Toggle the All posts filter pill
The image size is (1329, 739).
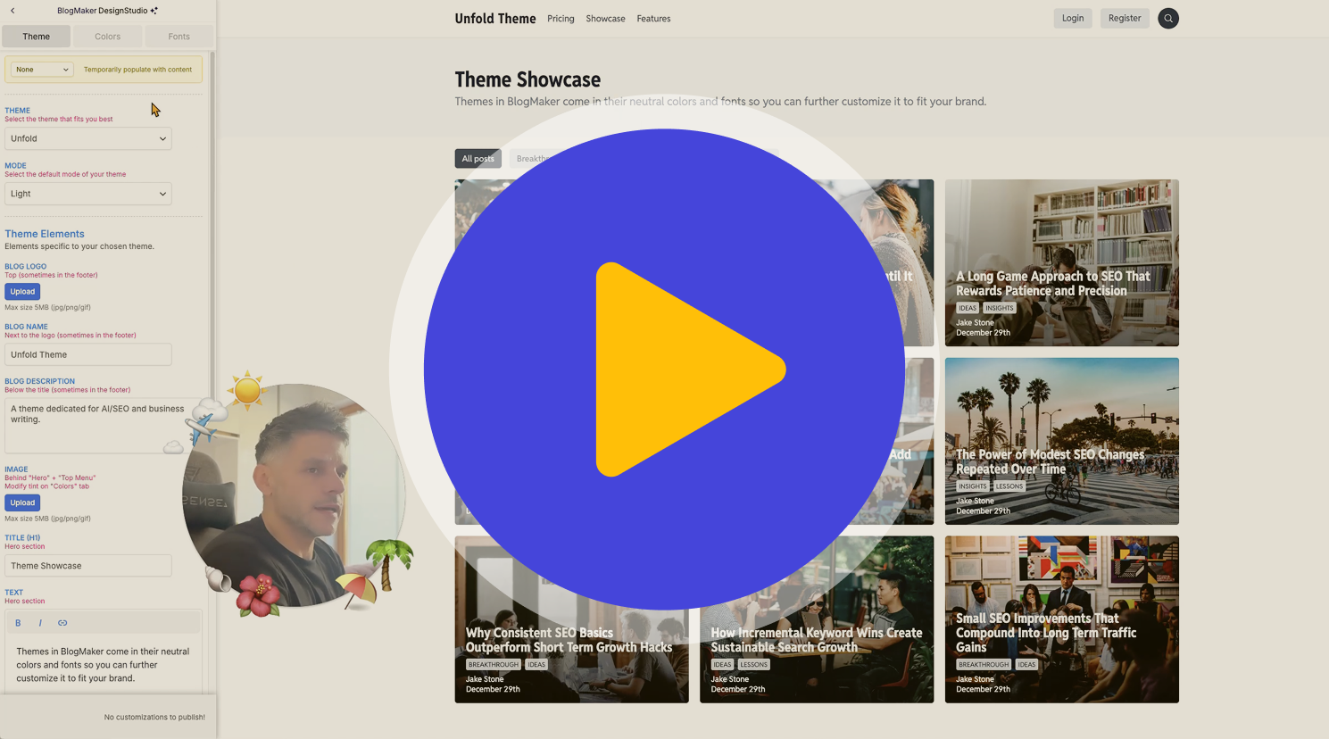pos(478,158)
